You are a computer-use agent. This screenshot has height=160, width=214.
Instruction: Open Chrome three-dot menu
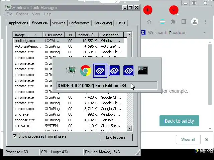(x=205, y=22)
